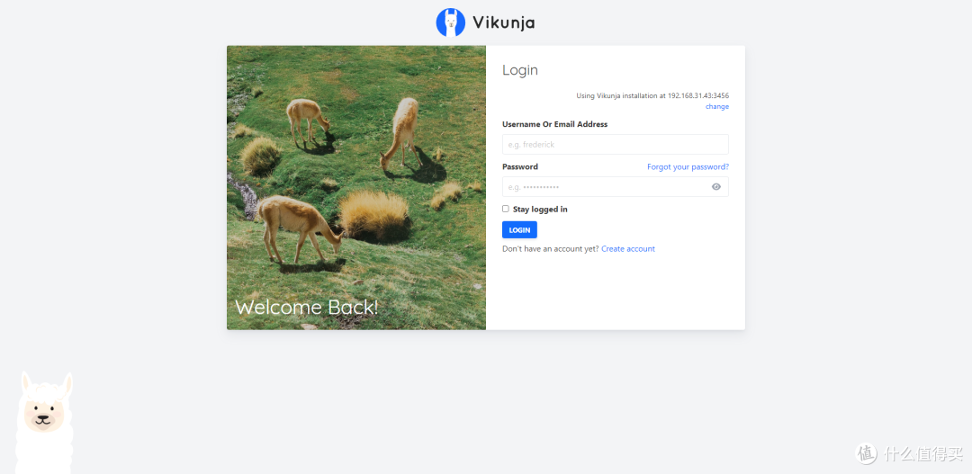Click the Welcome Back! banner text

pyautogui.click(x=307, y=308)
